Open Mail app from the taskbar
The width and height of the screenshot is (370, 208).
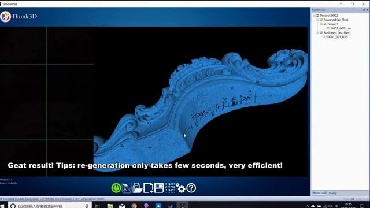tap(122, 206)
